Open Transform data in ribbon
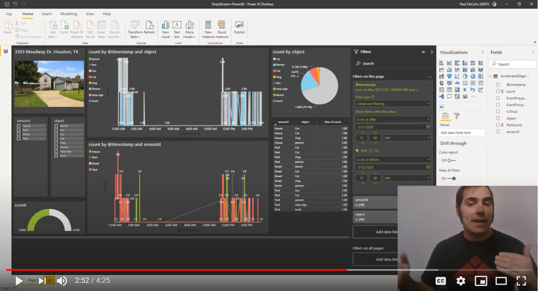The image size is (539, 291). point(135,29)
